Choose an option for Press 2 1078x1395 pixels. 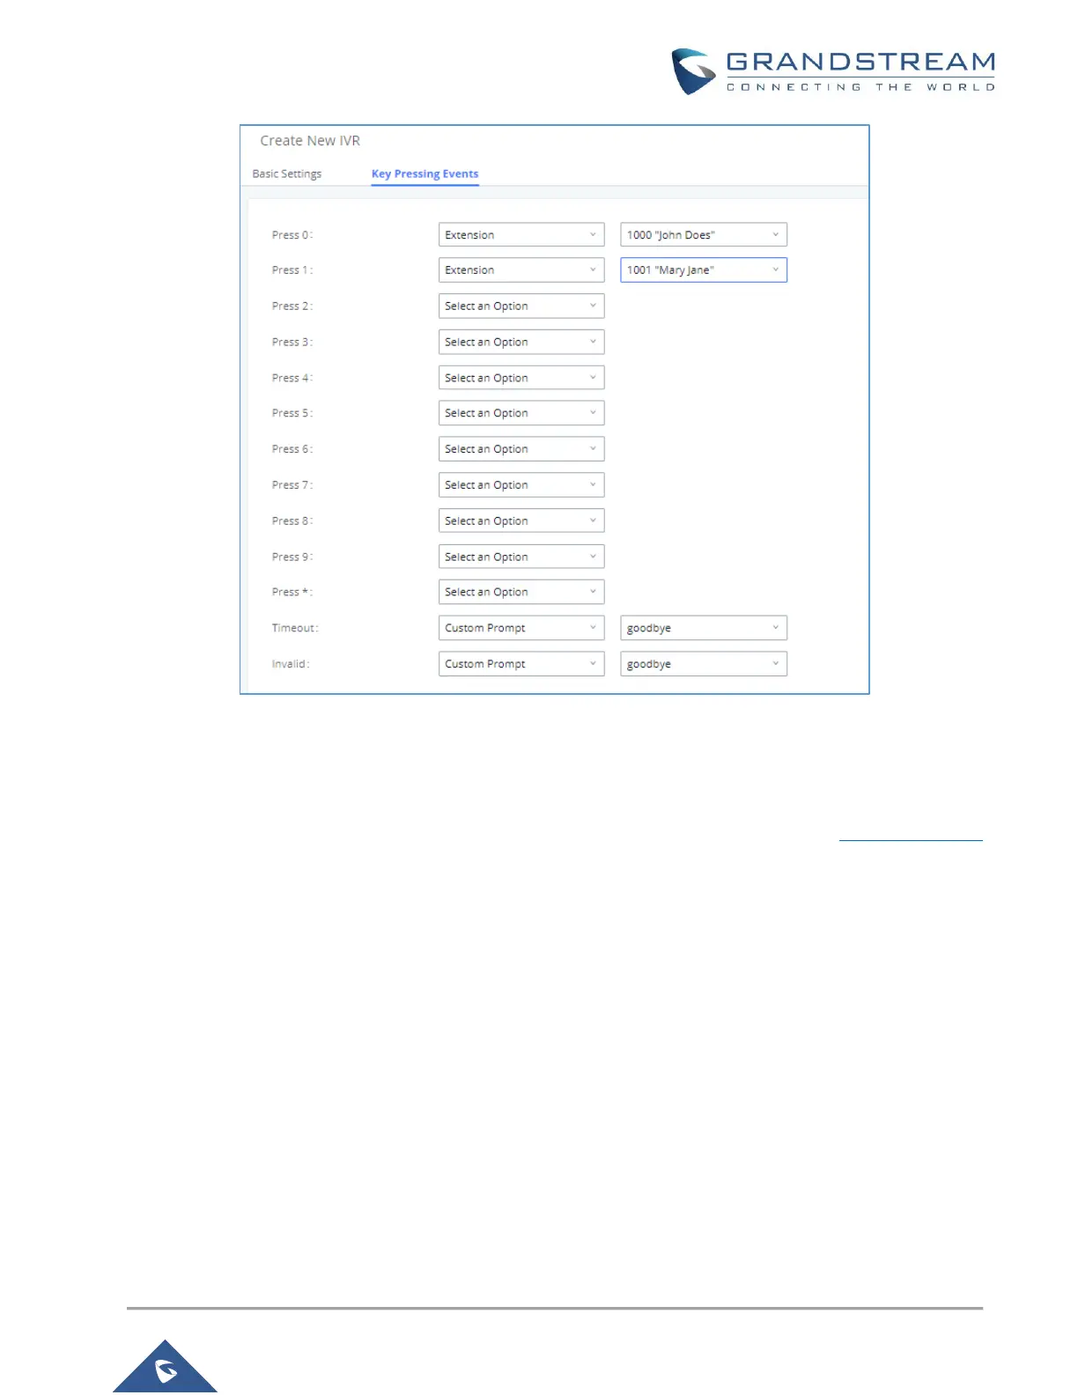pyautogui.click(x=521, y=306)
